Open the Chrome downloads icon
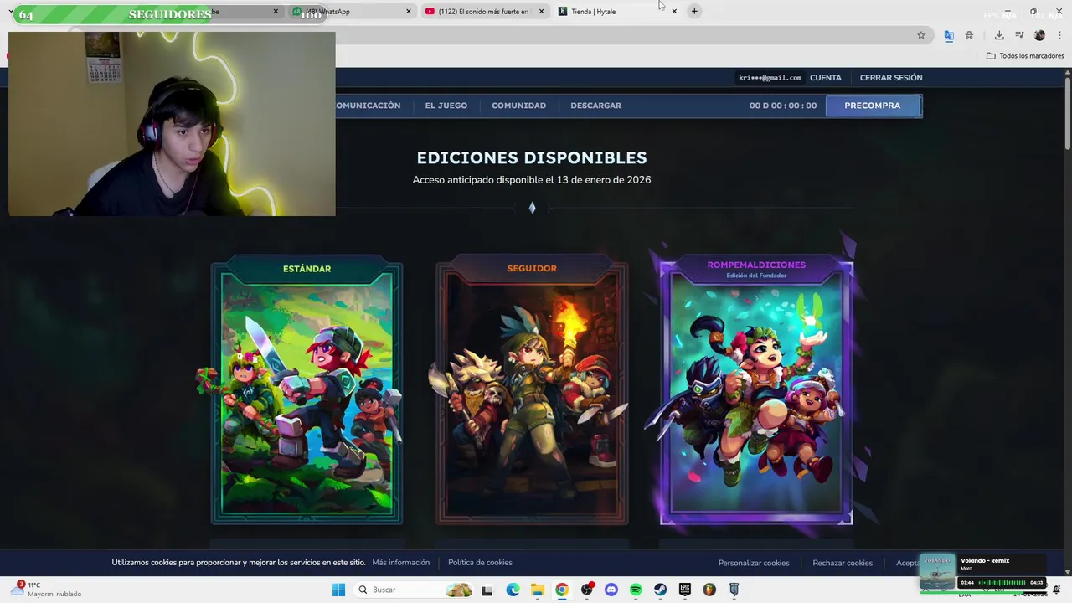The height and width of the screenshot is (603, 1072). (x=999, y=35)
